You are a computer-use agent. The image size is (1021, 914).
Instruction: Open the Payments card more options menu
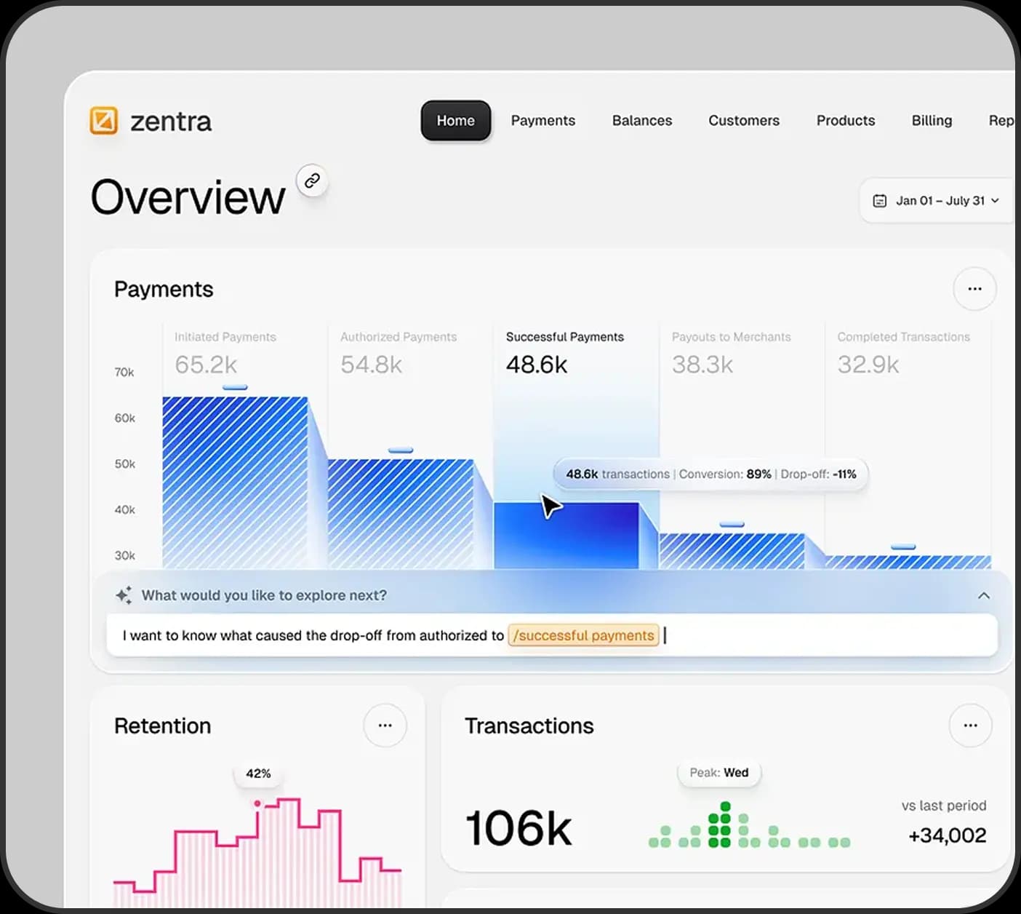(974, 289)
